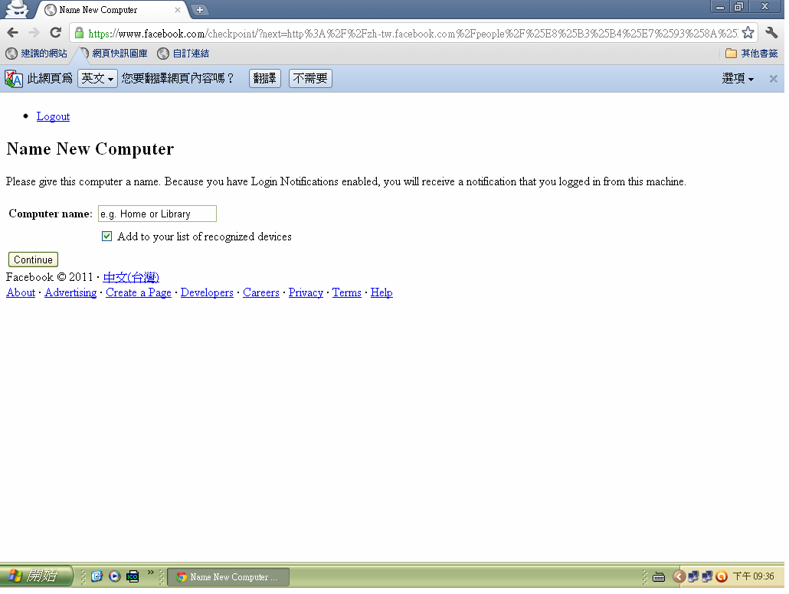Click the browser forward arrow
789x594 pixels.
coord(34,33)
